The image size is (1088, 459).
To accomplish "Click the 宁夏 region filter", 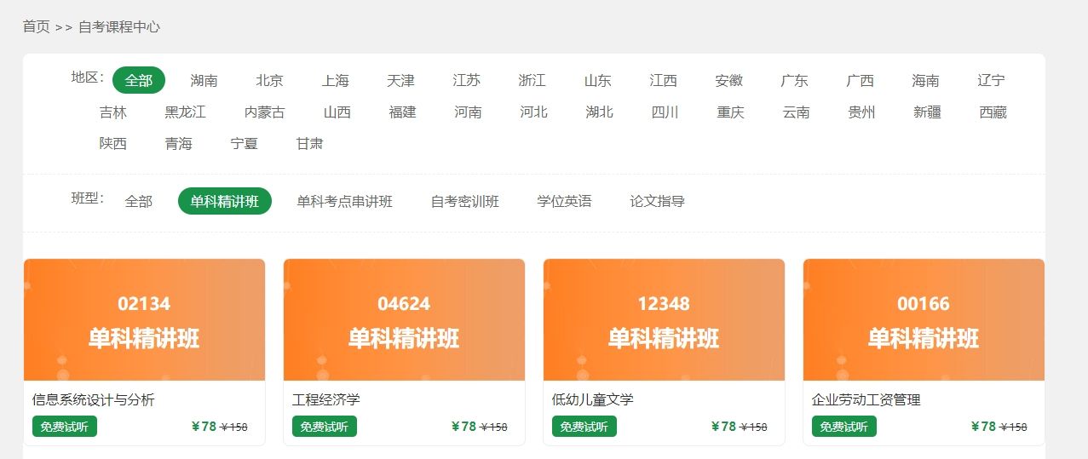I will pyautogui.click(x=245, y=143).
